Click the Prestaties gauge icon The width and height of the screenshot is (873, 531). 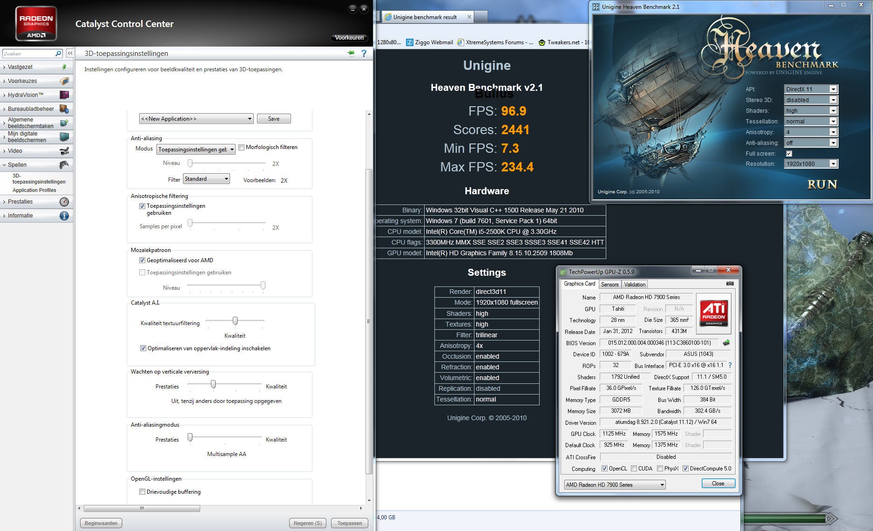(x=64, y=202)
